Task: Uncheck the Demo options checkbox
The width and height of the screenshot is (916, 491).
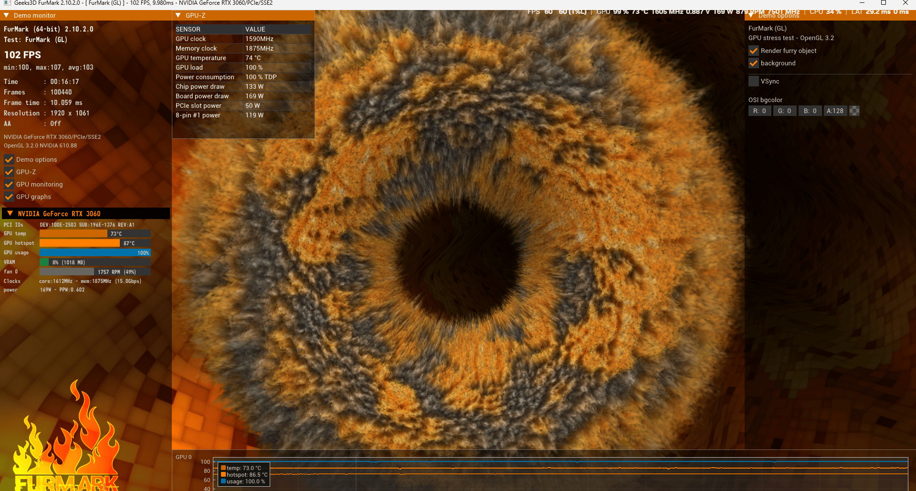Action: (9, 159)
